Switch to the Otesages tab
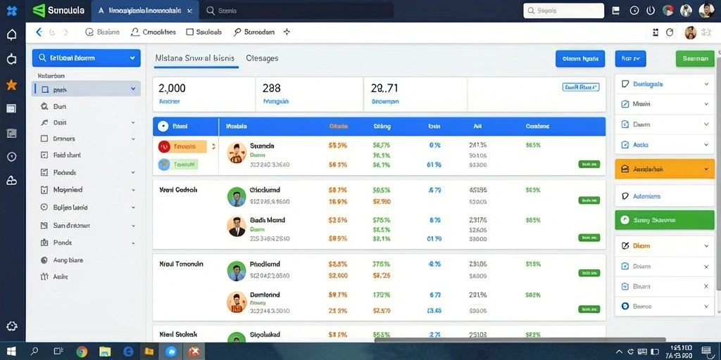 pyautogui.click(x=262, y=58)
